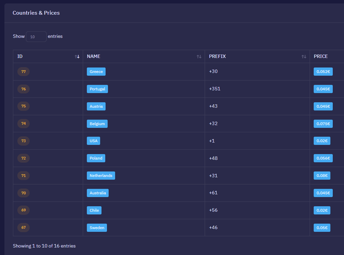Screen dimensions: 344x255
Task: Select the Netherlands name badge
Action: point(101,176)
